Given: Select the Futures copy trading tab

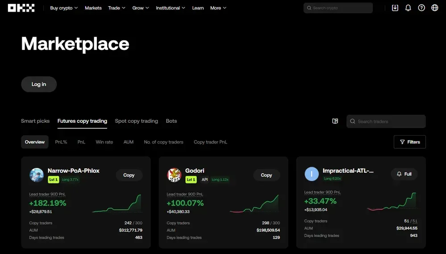Looking at the screenshot, I should click(82, 121).
